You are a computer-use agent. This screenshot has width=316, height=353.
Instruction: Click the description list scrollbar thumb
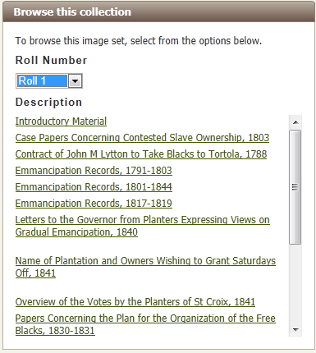pyautogui.click(x=295, y=187)
